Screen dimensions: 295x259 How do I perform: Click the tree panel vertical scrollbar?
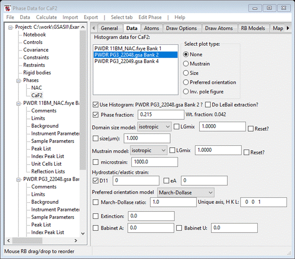pyautogui.click(x=83, y=142)
